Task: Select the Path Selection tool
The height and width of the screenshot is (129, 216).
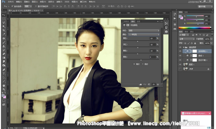Action: pos(4,77)
